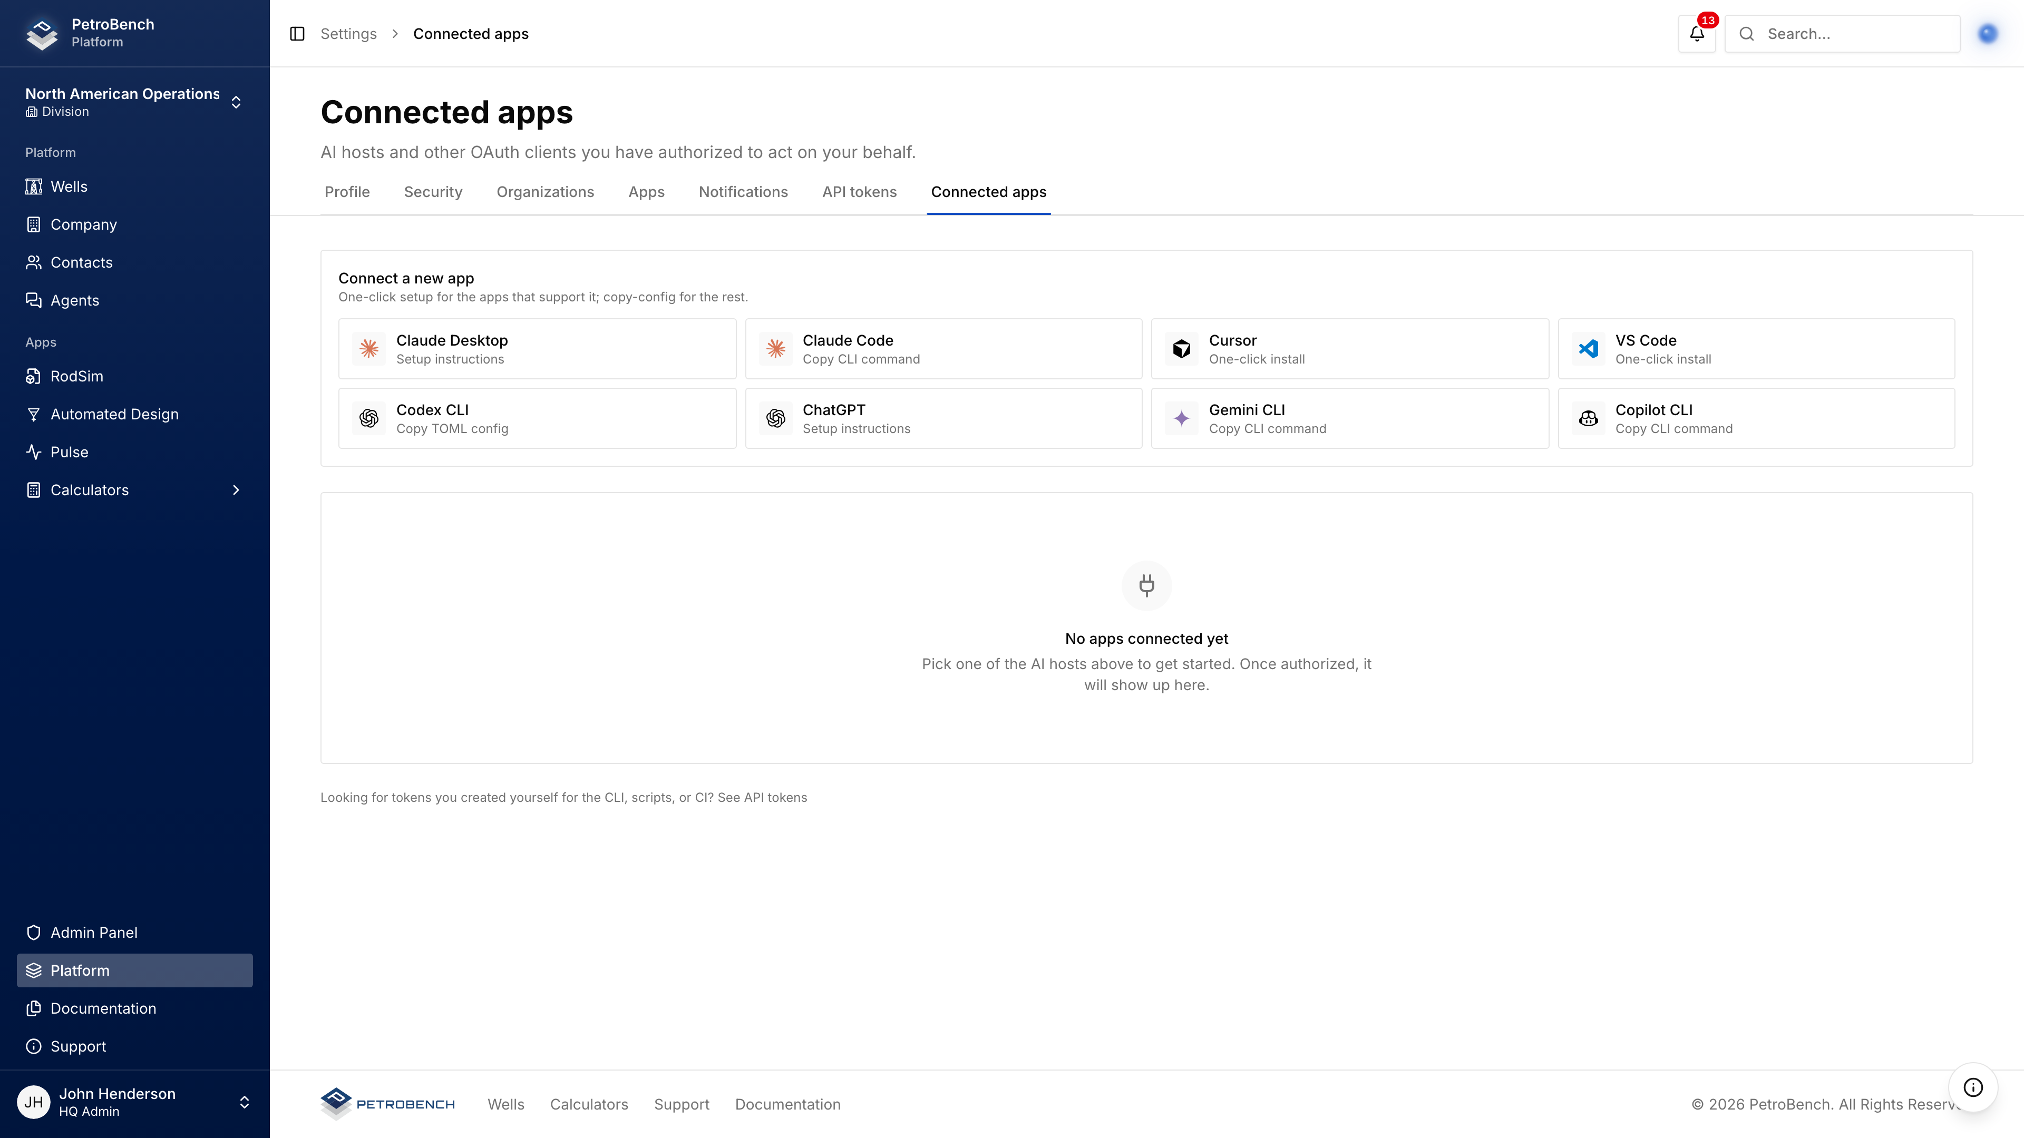Click the Claude Code starburst icon

click(775, 349)
